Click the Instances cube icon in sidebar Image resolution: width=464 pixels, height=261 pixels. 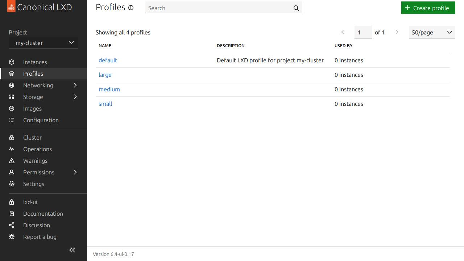pos(12,62)
